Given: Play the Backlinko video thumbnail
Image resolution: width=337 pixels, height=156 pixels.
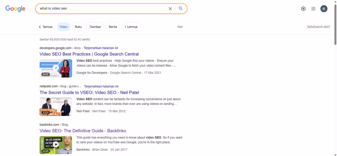Looking at the screenshot, I should coord(56,145).
